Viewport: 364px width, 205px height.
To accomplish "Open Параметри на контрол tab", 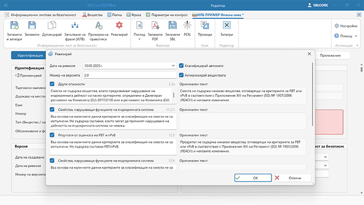I will pos(167,15).
